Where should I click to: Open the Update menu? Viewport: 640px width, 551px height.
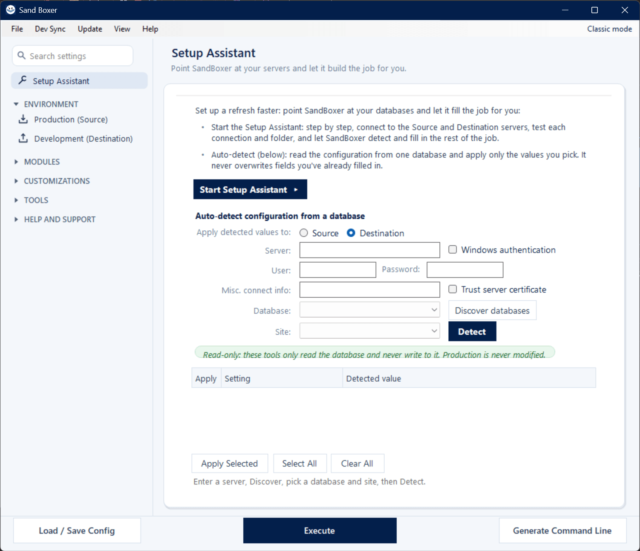point(90,29)
